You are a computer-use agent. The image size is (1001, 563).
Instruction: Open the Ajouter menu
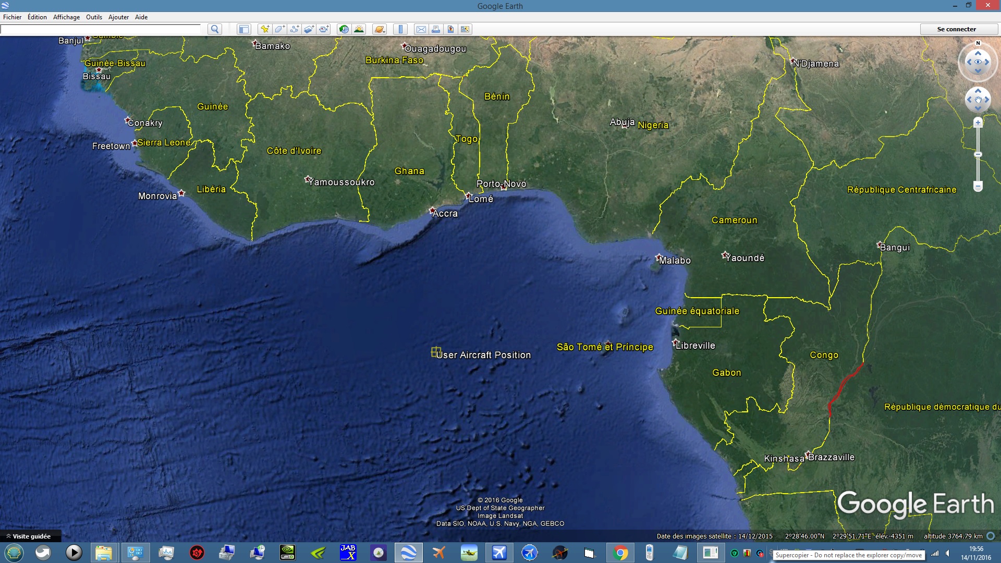(x=118, y=17)
